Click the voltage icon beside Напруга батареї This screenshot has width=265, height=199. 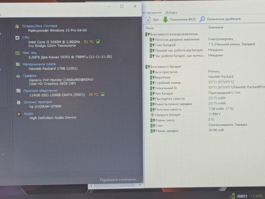(x=152, y=115)
